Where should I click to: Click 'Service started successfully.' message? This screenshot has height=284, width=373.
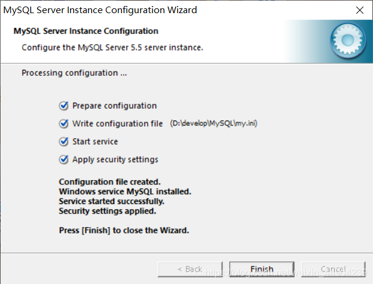pyautogui.click(x=112, y=201)
